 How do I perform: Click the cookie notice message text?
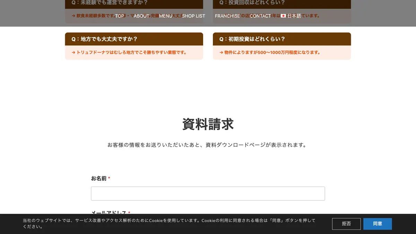pyautogui.click(x=169, y=224)
